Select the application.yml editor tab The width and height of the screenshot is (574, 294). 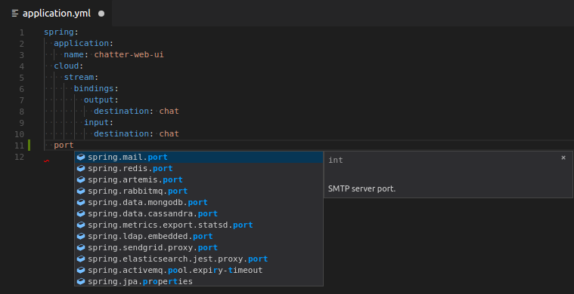coord(56,14)
